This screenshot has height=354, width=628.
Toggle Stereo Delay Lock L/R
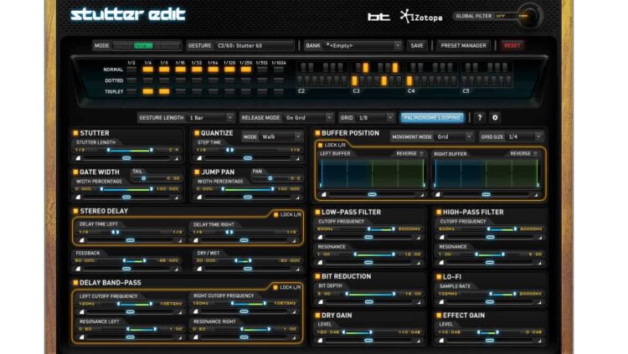276,215
